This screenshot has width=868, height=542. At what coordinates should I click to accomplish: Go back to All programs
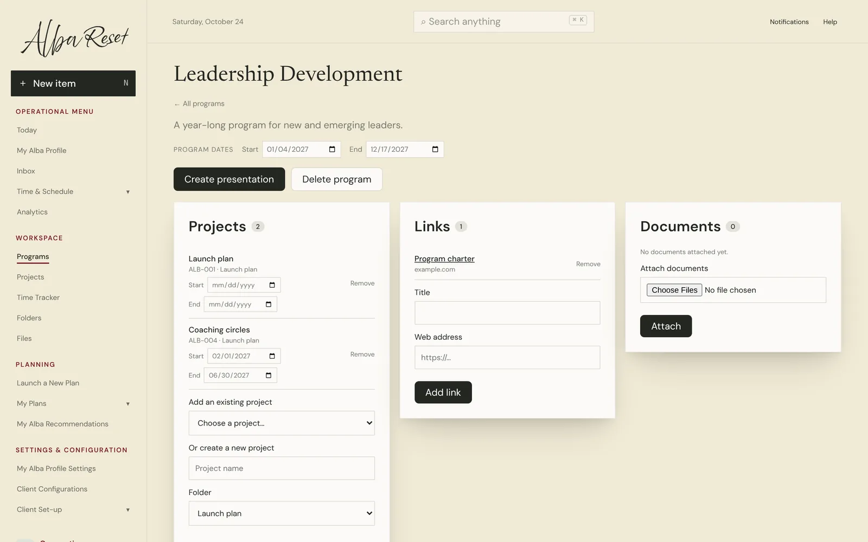tap(199, 104)
